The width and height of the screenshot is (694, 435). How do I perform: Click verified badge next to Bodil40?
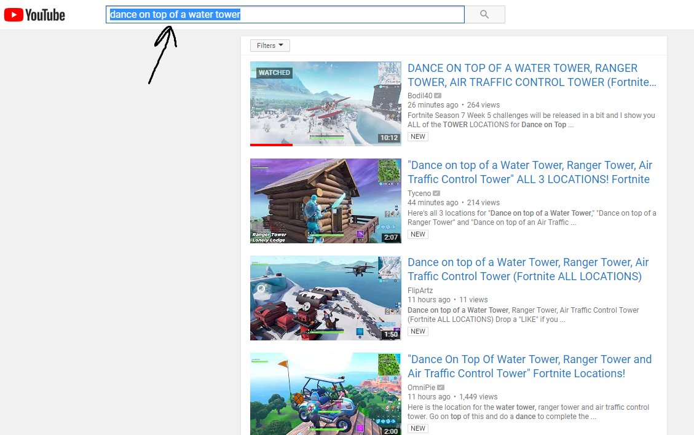(438, 96)
